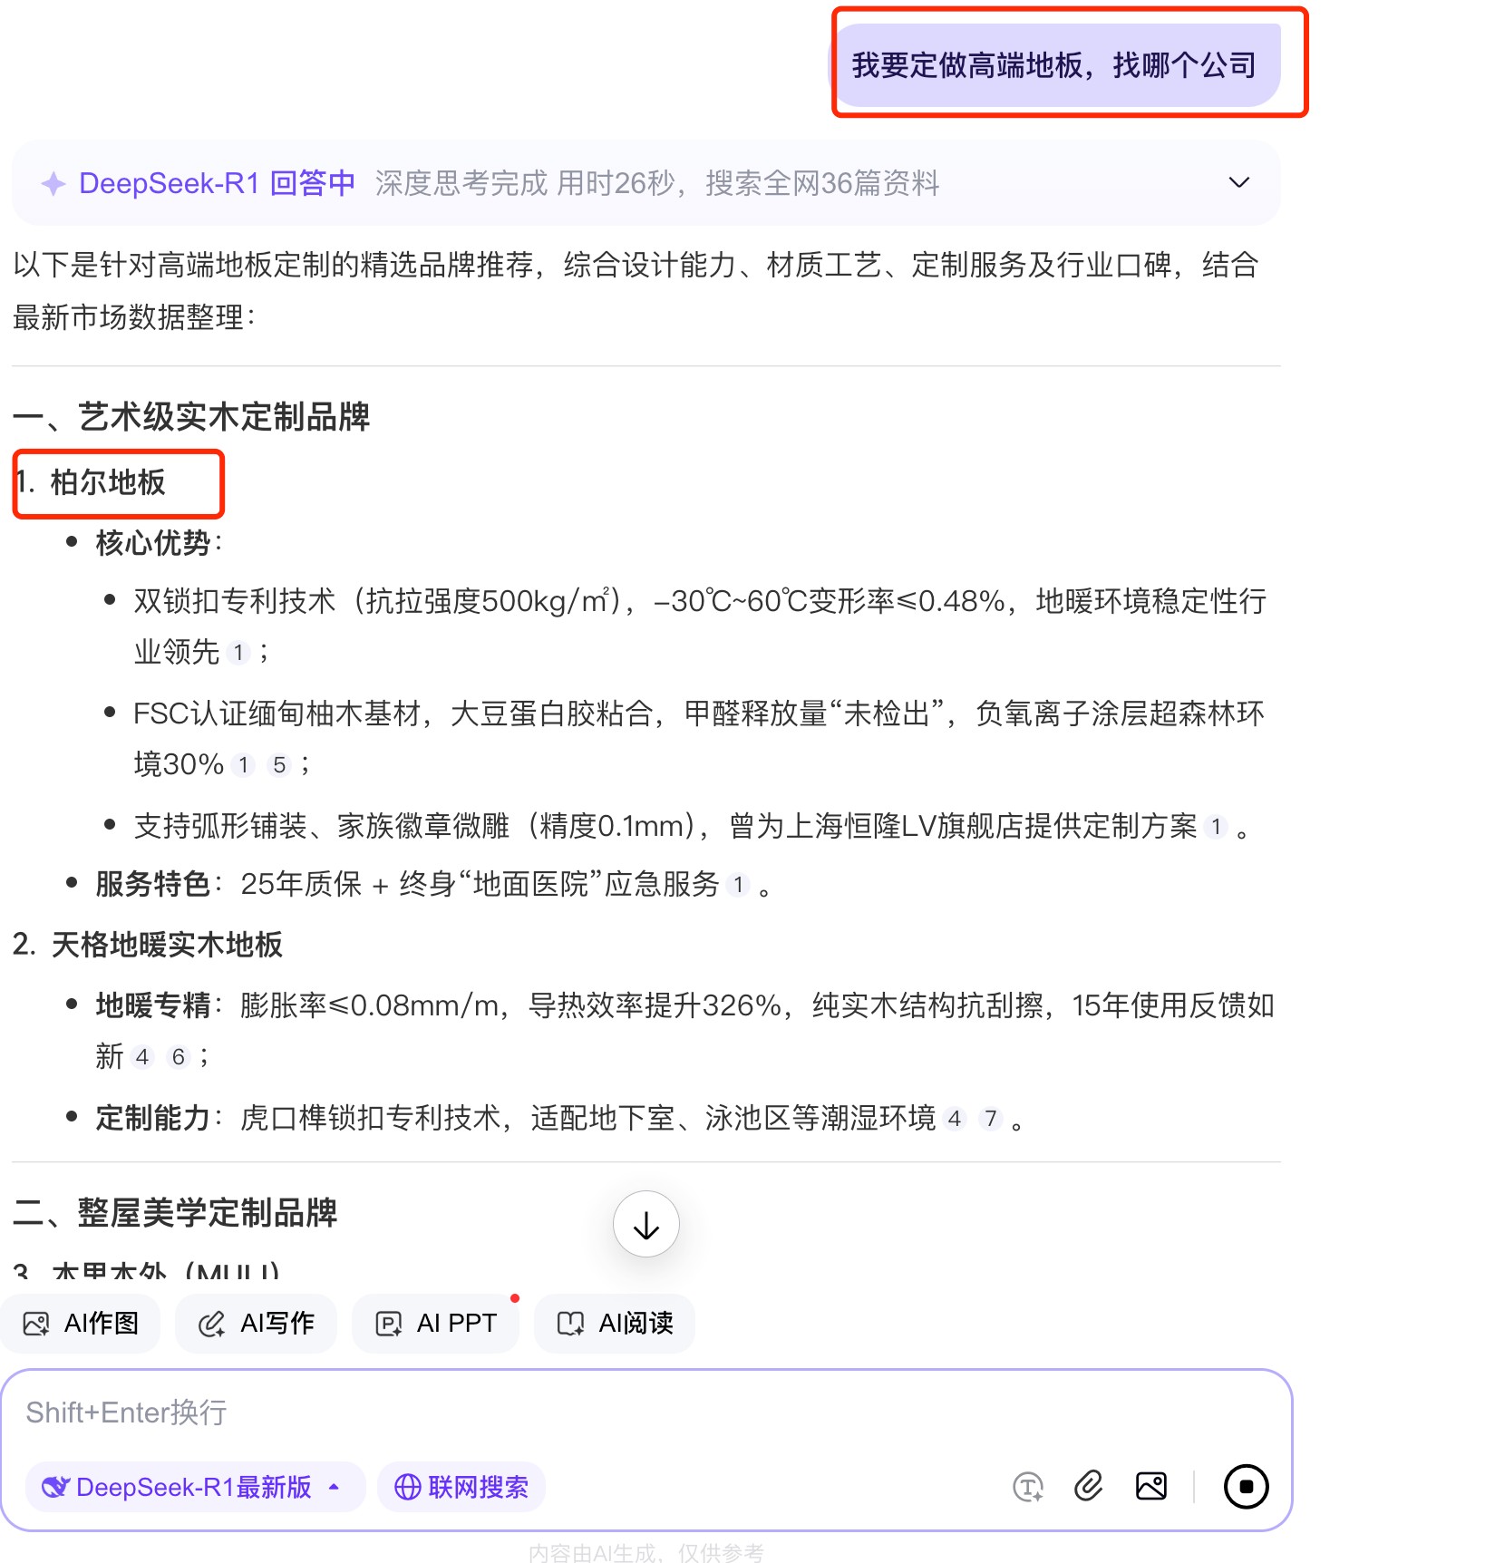
Task: Launch the AI PPT feature
Action: tap(436, 1324)
